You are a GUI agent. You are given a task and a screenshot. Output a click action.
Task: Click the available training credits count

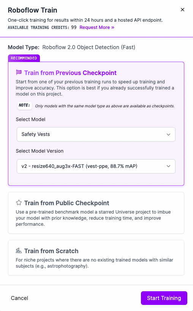click(74, 27)
